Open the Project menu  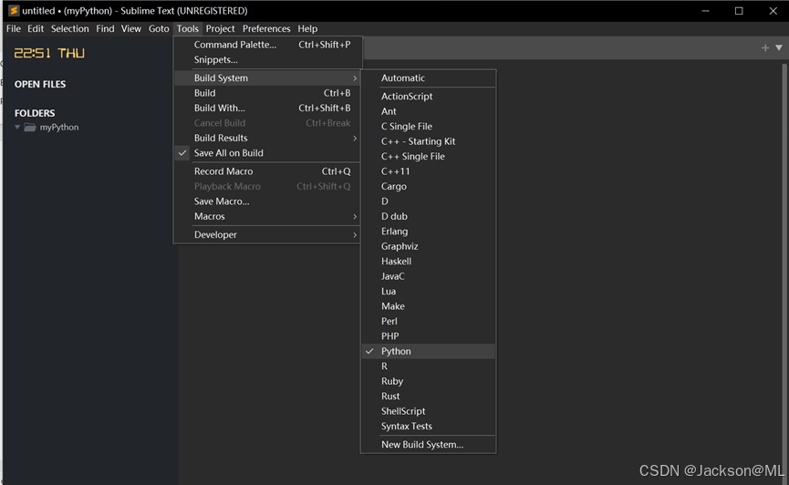tap(220, 28)
